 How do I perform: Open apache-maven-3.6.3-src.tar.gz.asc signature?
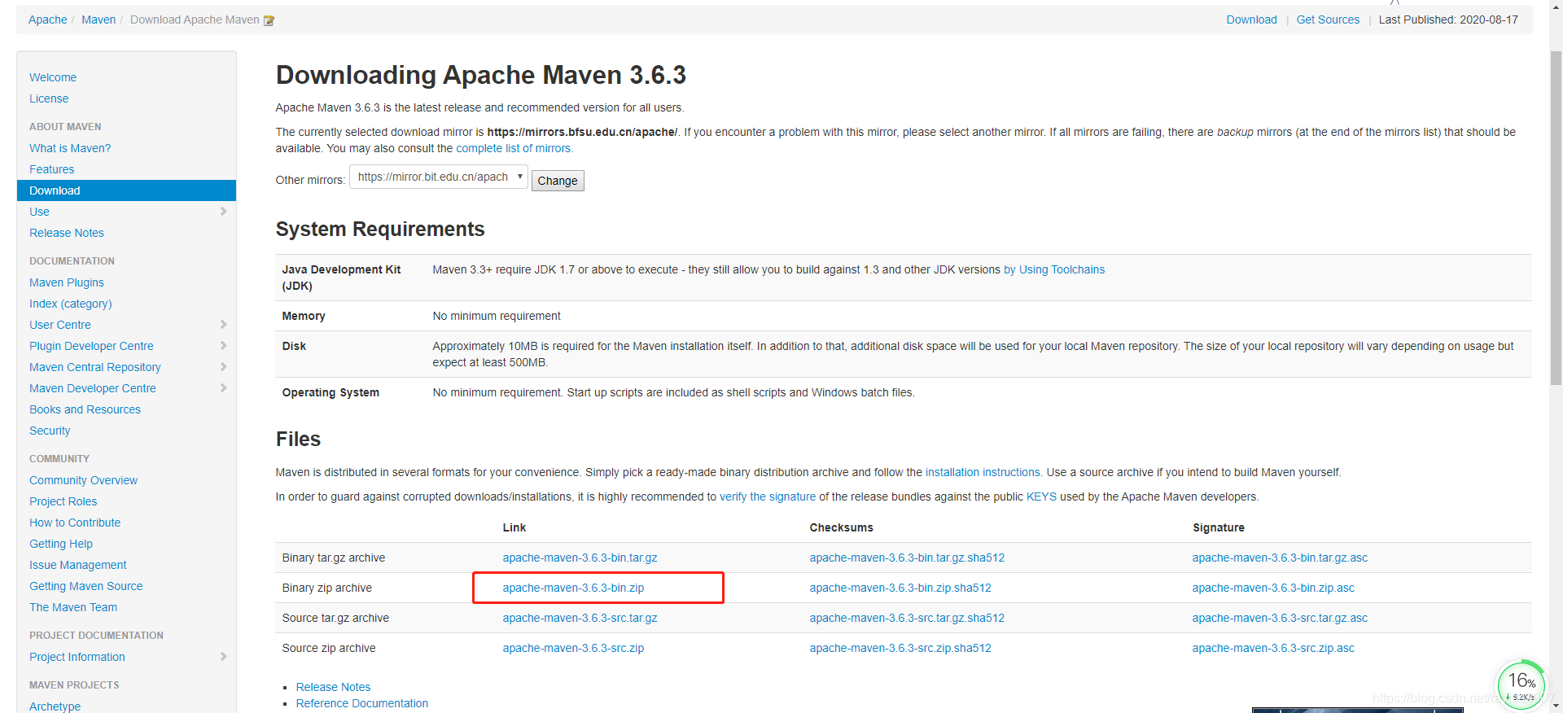point(1280,618)
